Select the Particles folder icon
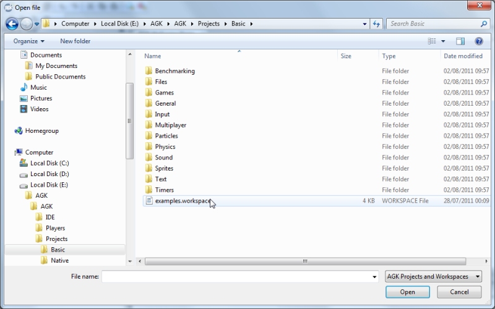This screenshot has width=495, height=309. coord(148,135)
